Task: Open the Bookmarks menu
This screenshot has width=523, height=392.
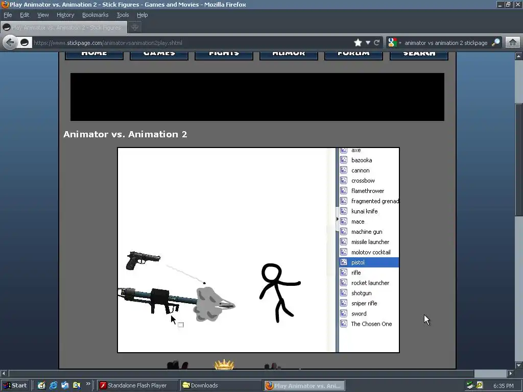Action: [95, 15]
